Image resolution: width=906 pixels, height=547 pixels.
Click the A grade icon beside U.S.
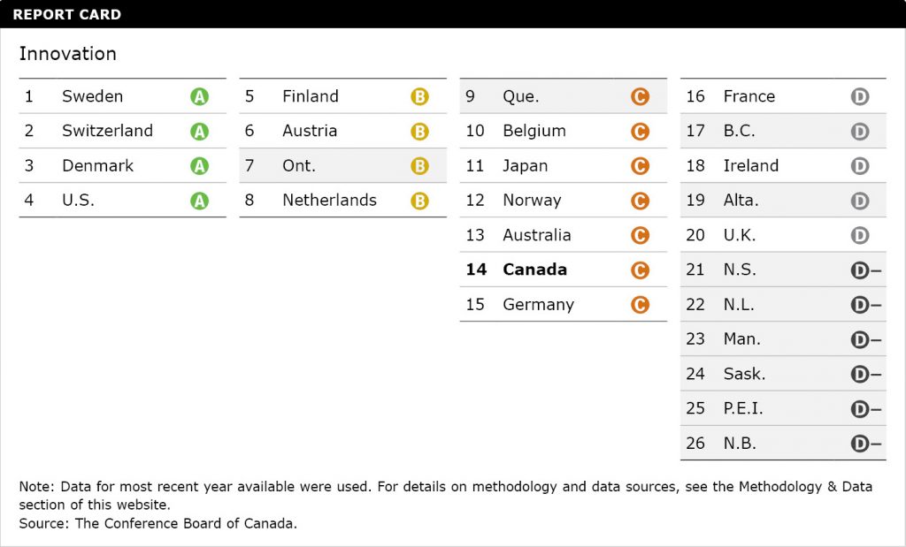[199, 201]
